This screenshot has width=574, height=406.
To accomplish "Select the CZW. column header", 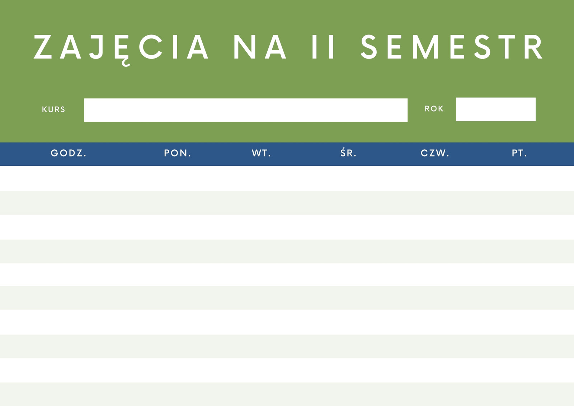I will [435, 153].
